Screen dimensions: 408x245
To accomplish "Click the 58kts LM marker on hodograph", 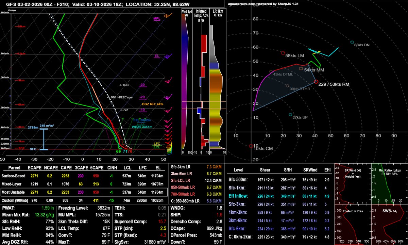I will [283, 53].
